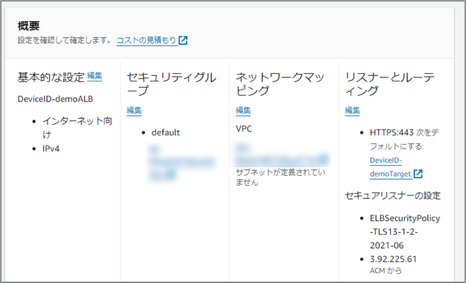Select the DeviceID-demoALB load balancer name
Viewport: 466px width, 283px height.
tap(54, 99)
